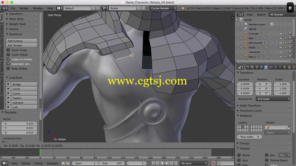Open the XYZ Euler rotation mode dropdown
Image resolution: width=296 pixels, height=166 pixels.
(273, 99)
